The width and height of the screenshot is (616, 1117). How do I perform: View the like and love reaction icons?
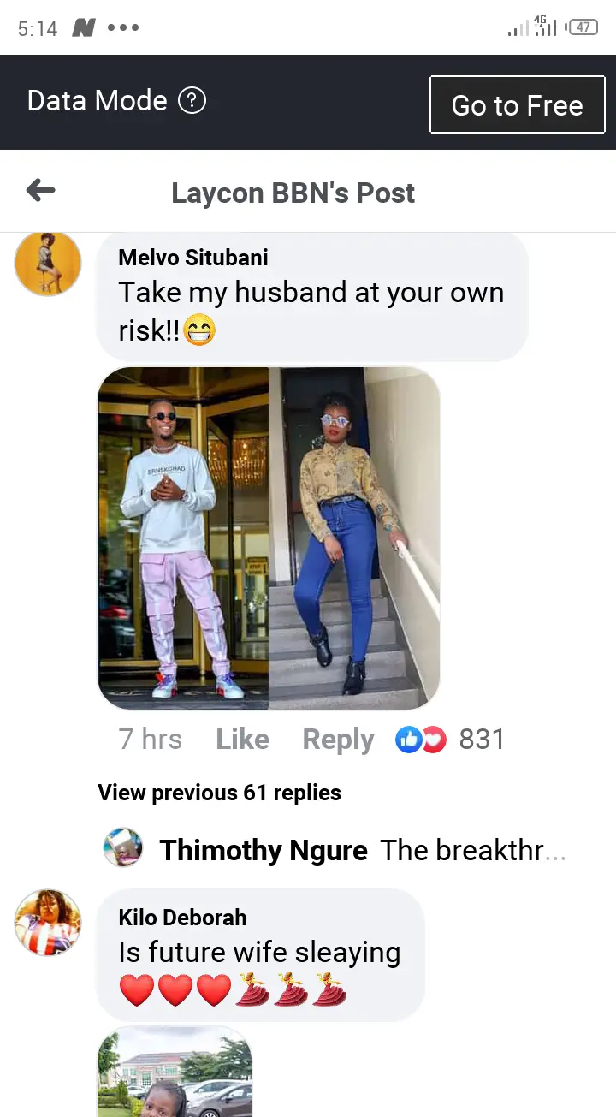point(421,739)
